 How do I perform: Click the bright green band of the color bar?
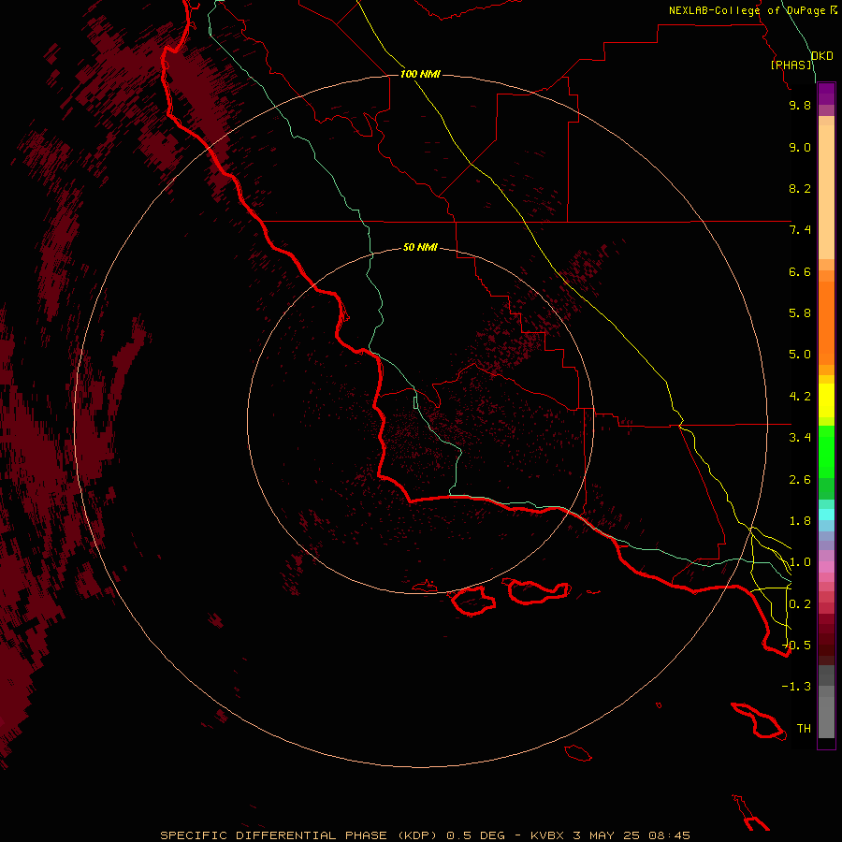(x=826, y=451)
